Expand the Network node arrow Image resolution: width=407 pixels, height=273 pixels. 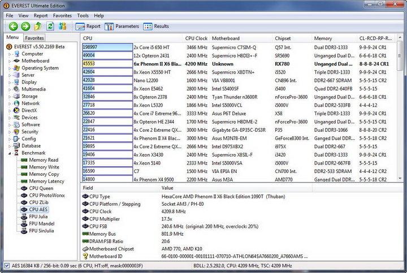10,103
